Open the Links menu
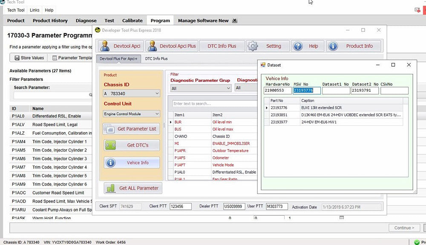This screenshot has width=426, height=245. (35, 10)
